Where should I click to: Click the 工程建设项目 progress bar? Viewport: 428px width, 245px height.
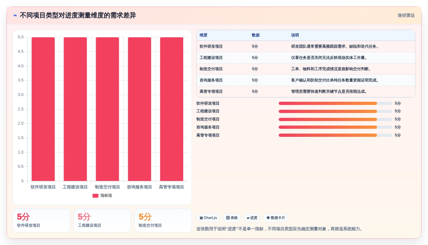(335, 111)
